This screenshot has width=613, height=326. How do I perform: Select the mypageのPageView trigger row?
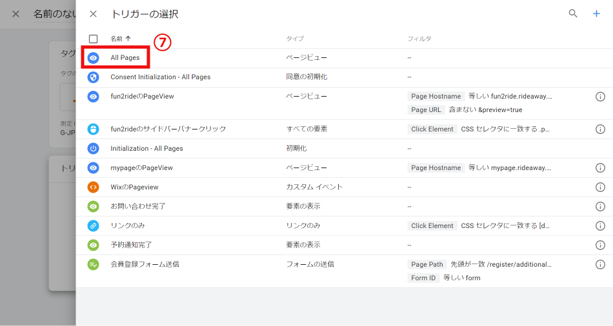141,168
